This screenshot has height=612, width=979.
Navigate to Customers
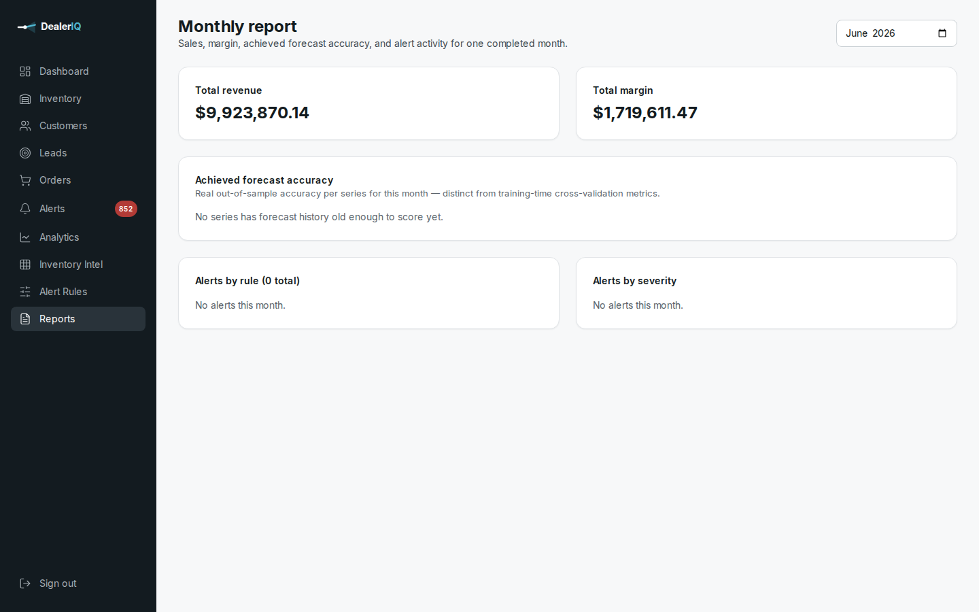pos(78,126)
